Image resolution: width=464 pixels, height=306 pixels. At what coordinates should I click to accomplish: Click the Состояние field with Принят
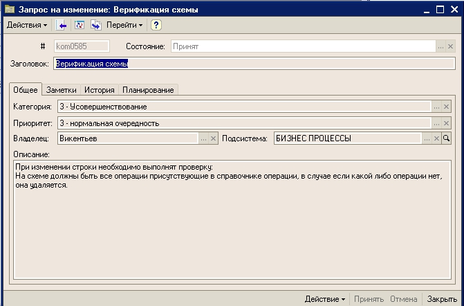tap(303, 46)
